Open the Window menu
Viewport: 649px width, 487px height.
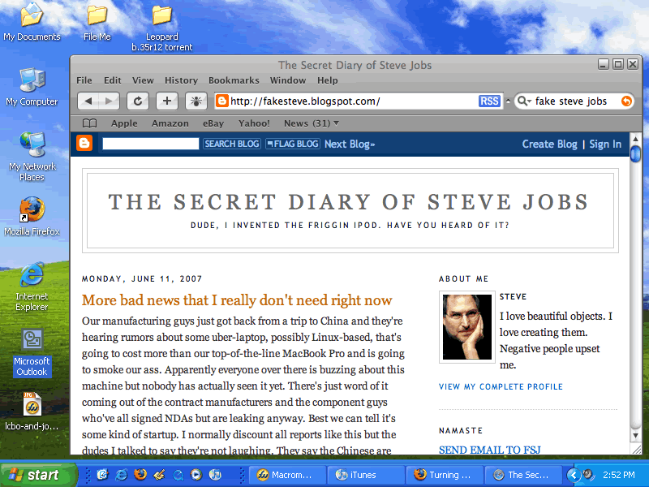point(288,80)
